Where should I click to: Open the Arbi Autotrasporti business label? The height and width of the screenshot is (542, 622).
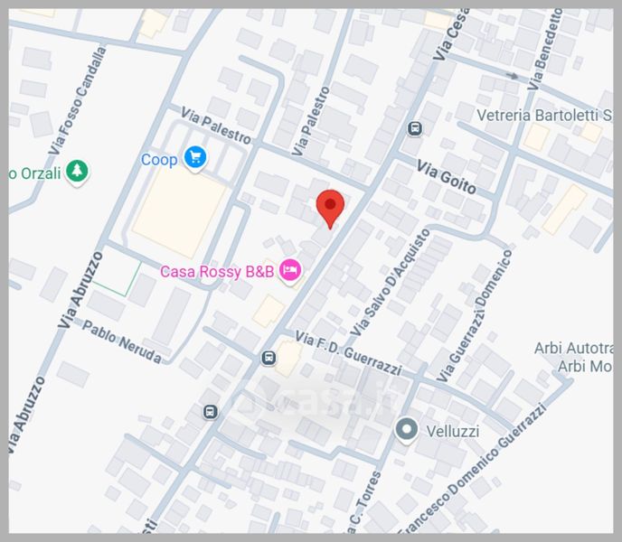pos(573,357)
